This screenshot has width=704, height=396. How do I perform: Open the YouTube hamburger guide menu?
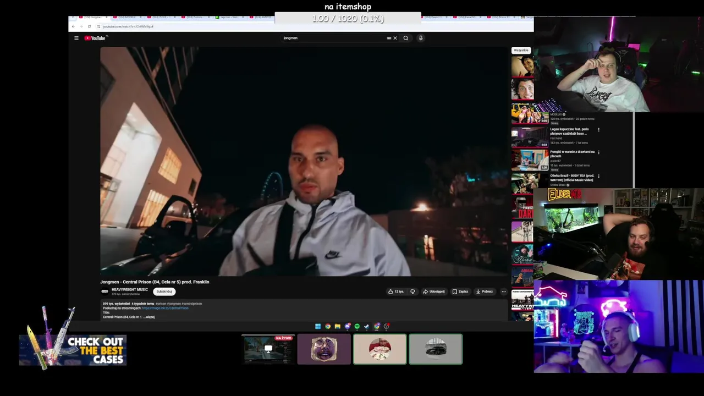(x=76, y=38)
